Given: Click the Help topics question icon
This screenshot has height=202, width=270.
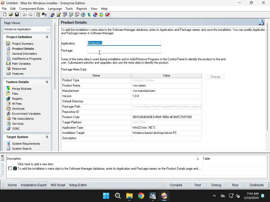Looking at the screenshot, I should pos(38,15).
